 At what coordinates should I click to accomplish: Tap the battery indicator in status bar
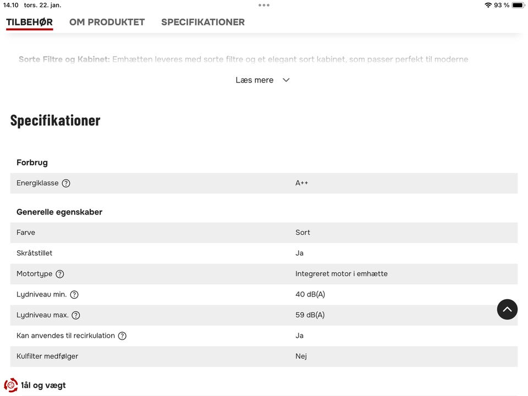[518, 5]
